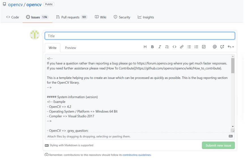Image resolution: width=249 pixels, height=162 pixels.
Task: Switch to the Preview tab
Action: point(71,48)
